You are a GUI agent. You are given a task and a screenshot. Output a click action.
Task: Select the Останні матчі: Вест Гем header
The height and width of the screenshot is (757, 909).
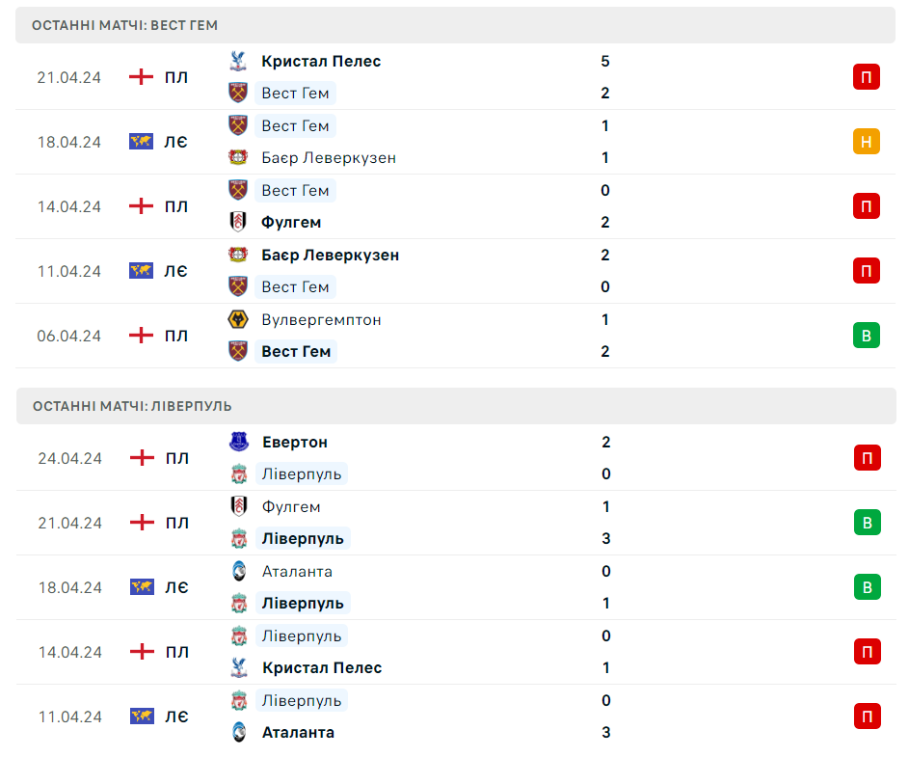tap(124, 25)
